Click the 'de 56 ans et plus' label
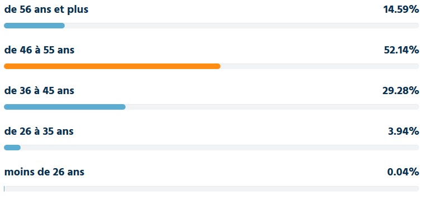The width and height of the screenshot is (427, 201). (46, 9)
